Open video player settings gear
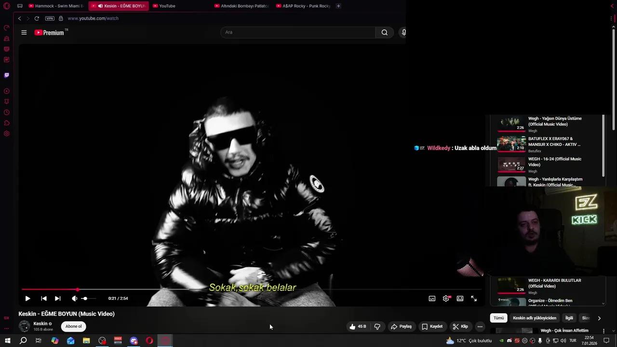The width and height of the screenshot is (617, 347). point(446,298)
